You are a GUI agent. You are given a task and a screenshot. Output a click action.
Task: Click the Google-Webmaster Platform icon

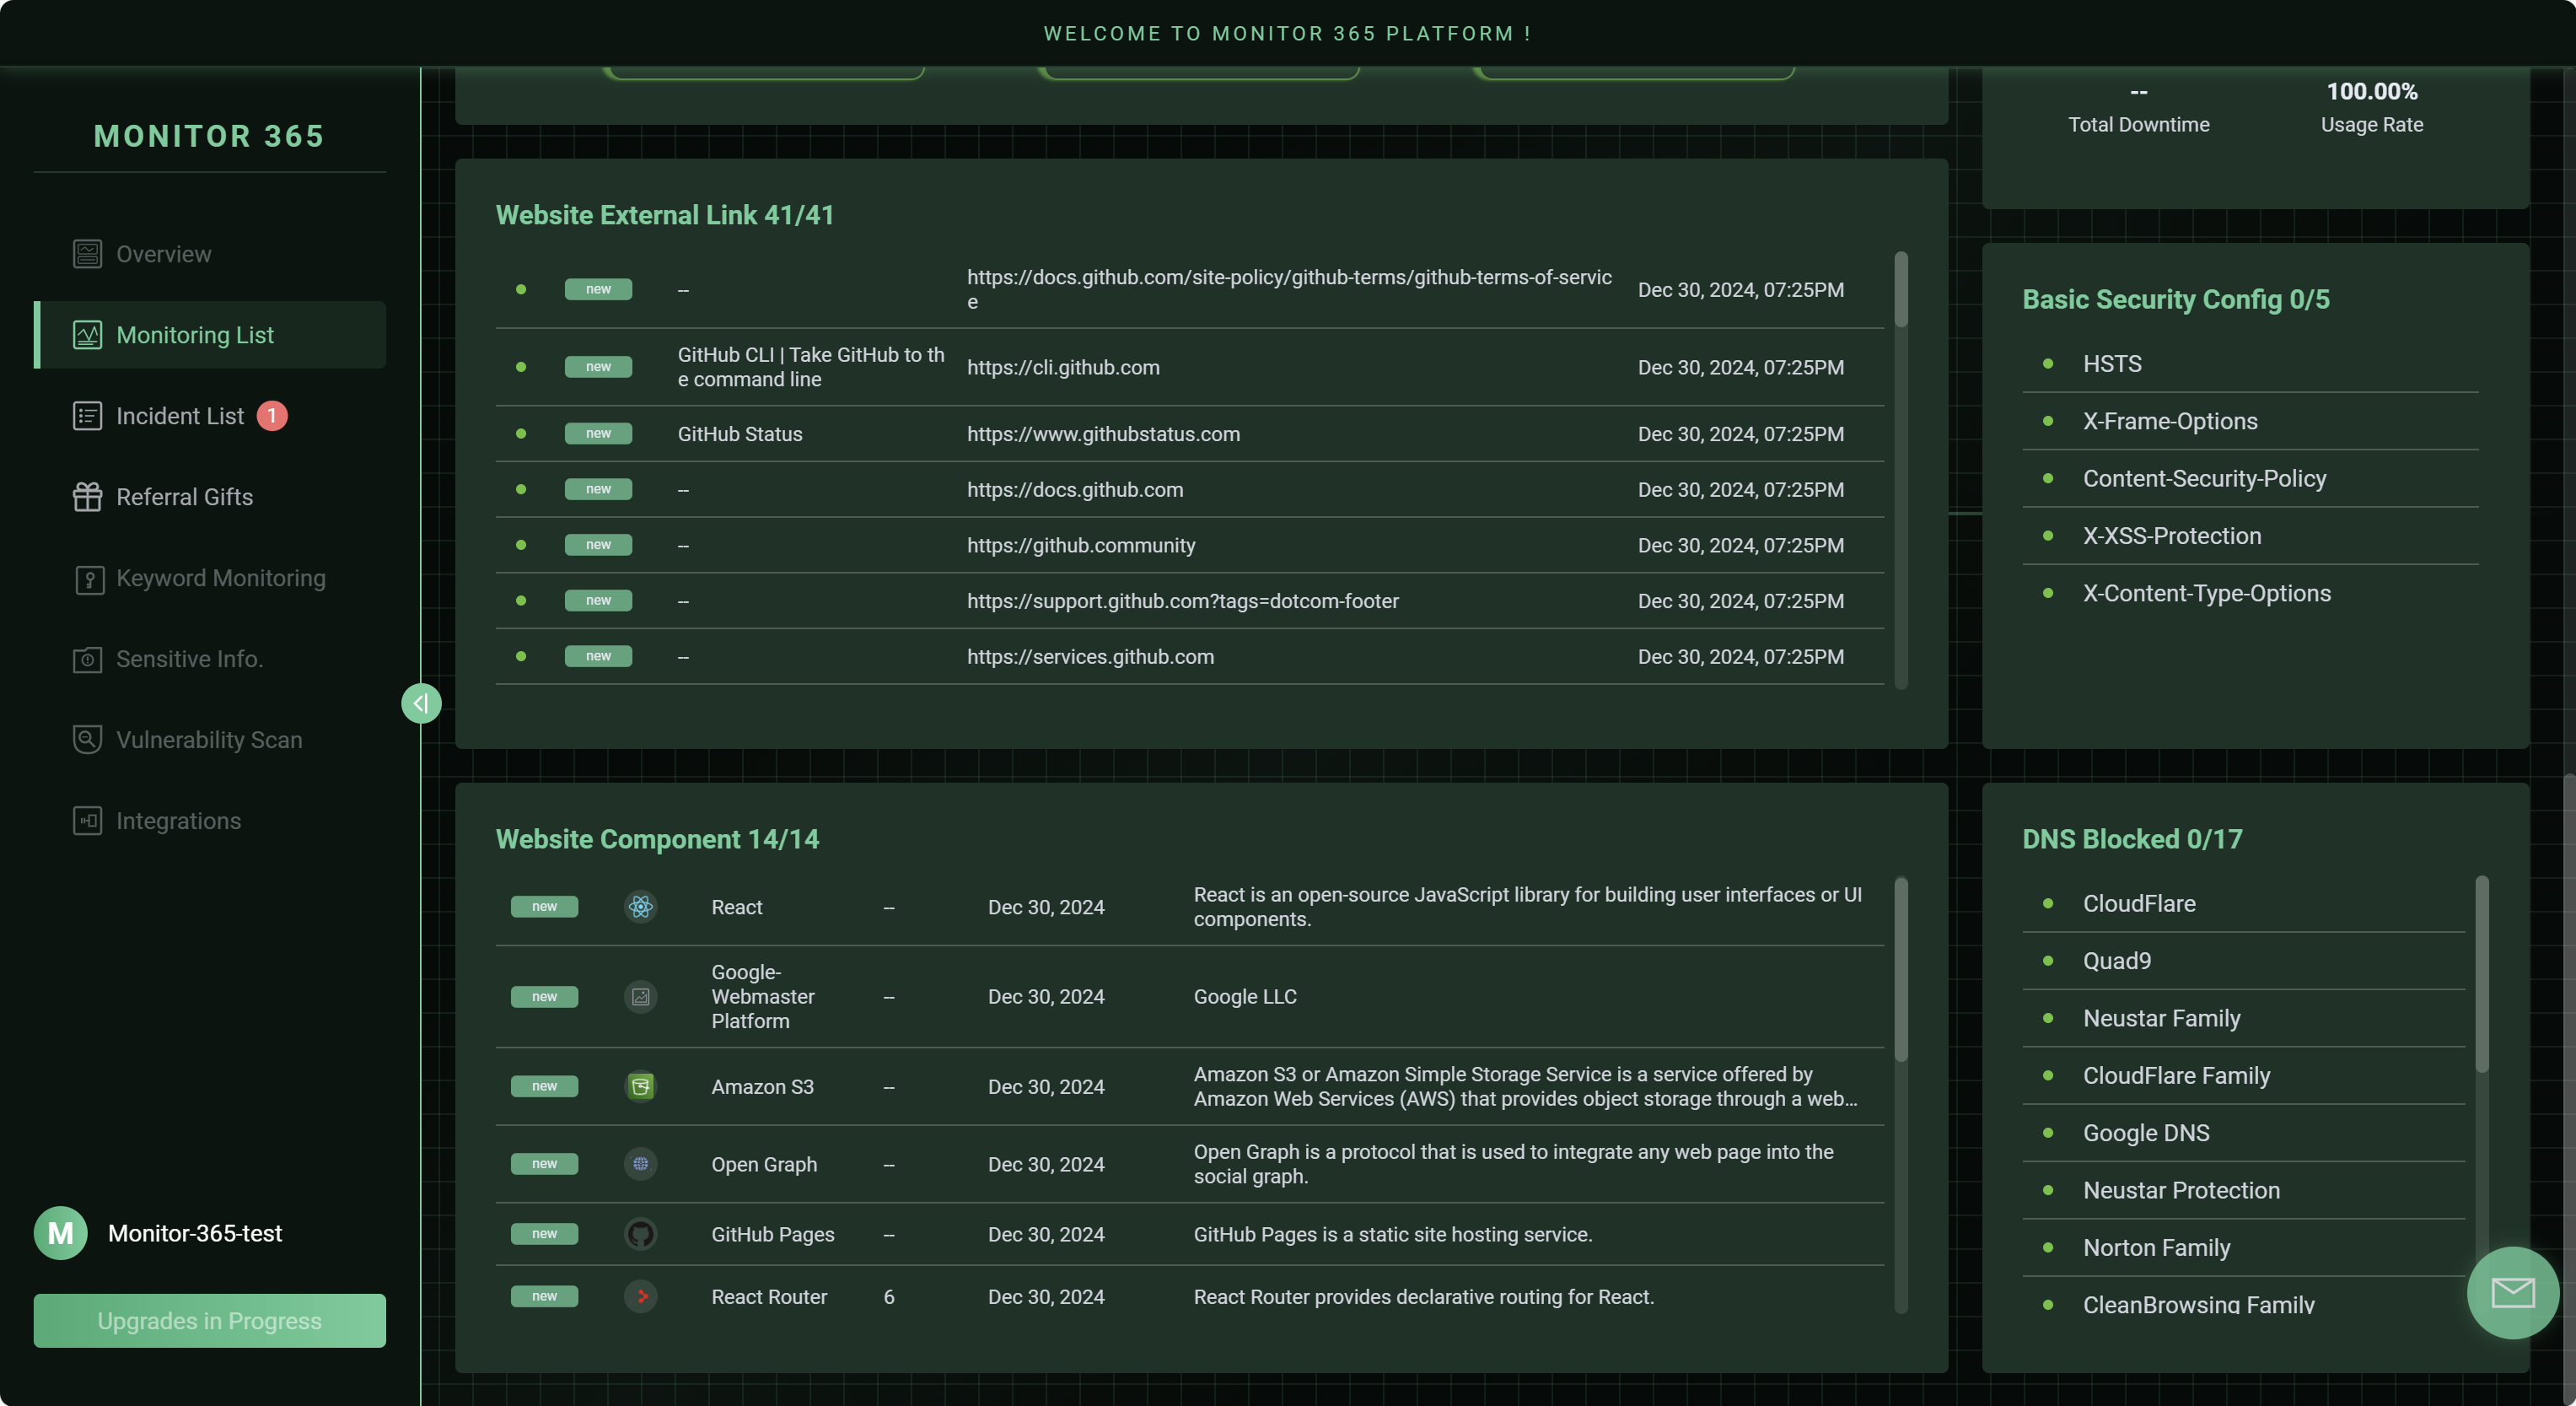pos(640,997)
